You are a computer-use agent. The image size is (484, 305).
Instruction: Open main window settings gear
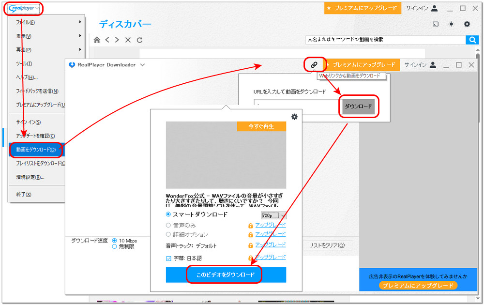pyautogui.click(x=467, y=24)
